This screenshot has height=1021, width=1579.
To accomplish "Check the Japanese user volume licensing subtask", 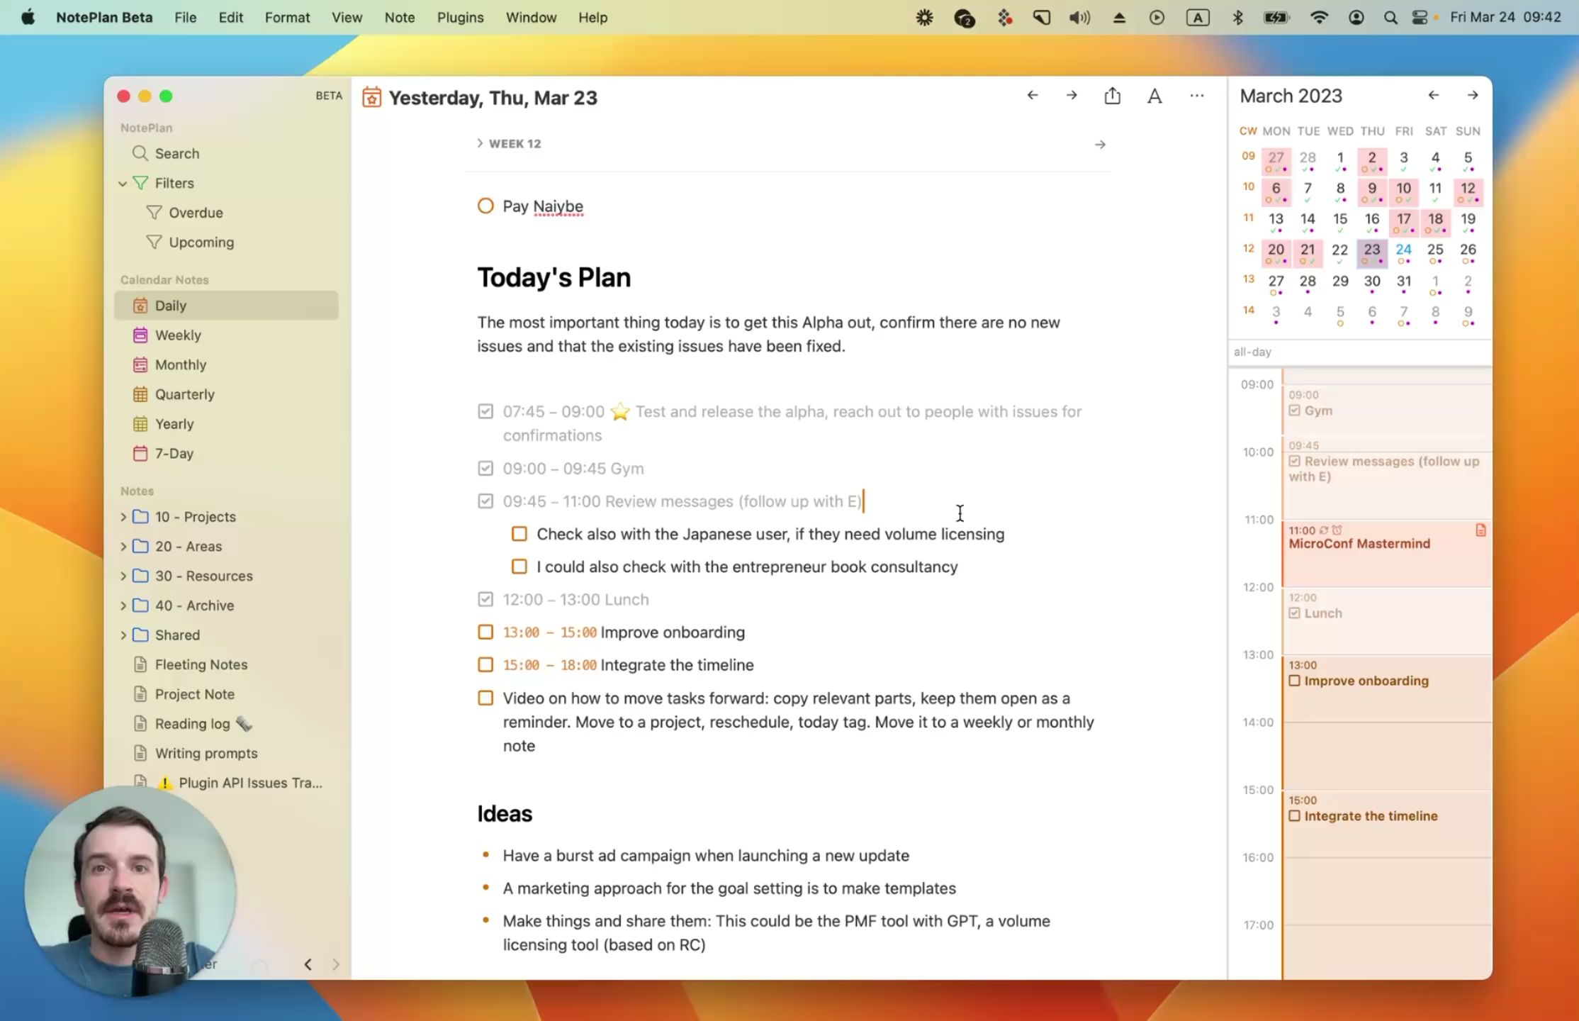I will point(519,533).
